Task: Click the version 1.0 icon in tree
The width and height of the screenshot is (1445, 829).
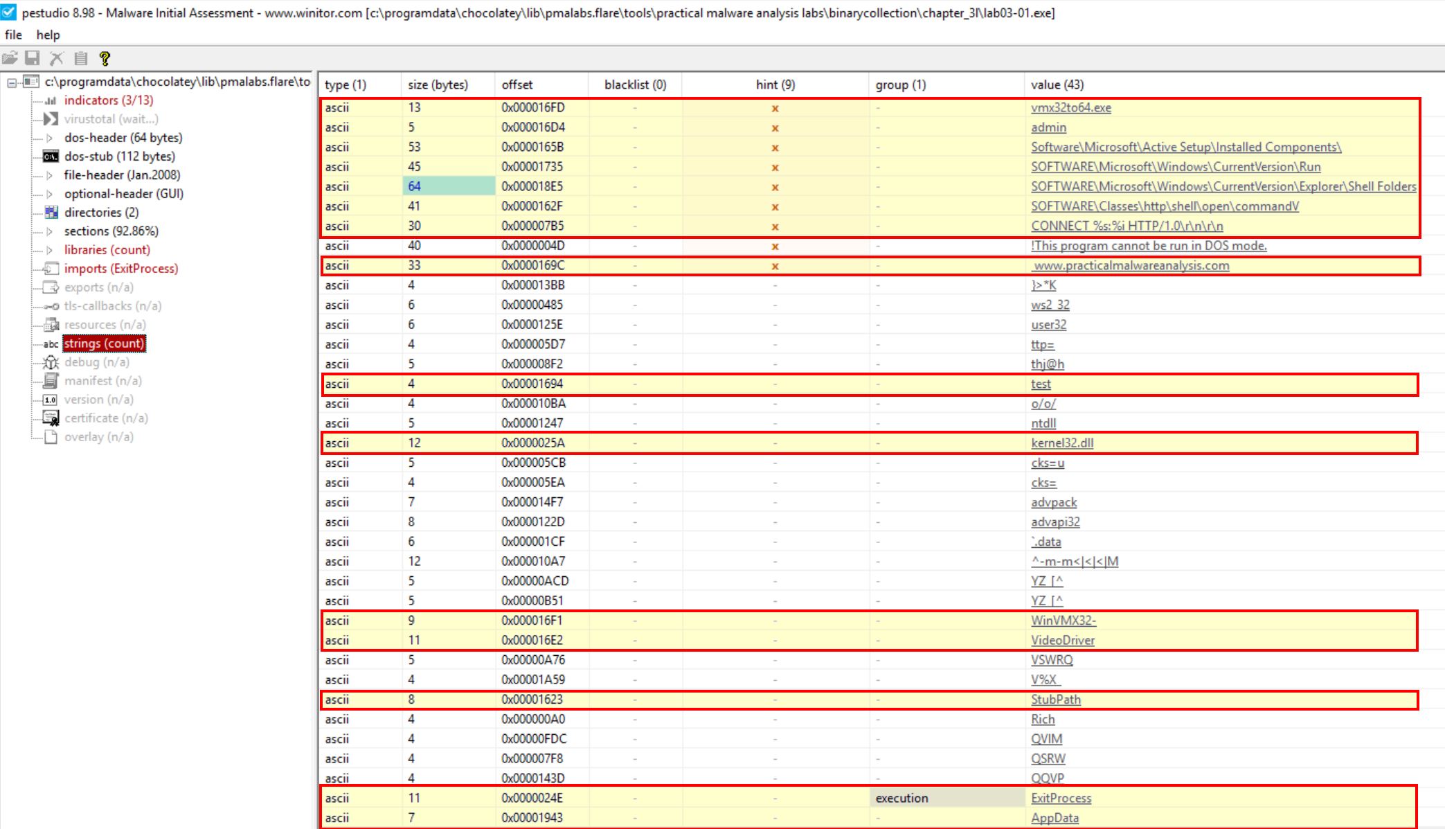Action: [x=51, y=400]
